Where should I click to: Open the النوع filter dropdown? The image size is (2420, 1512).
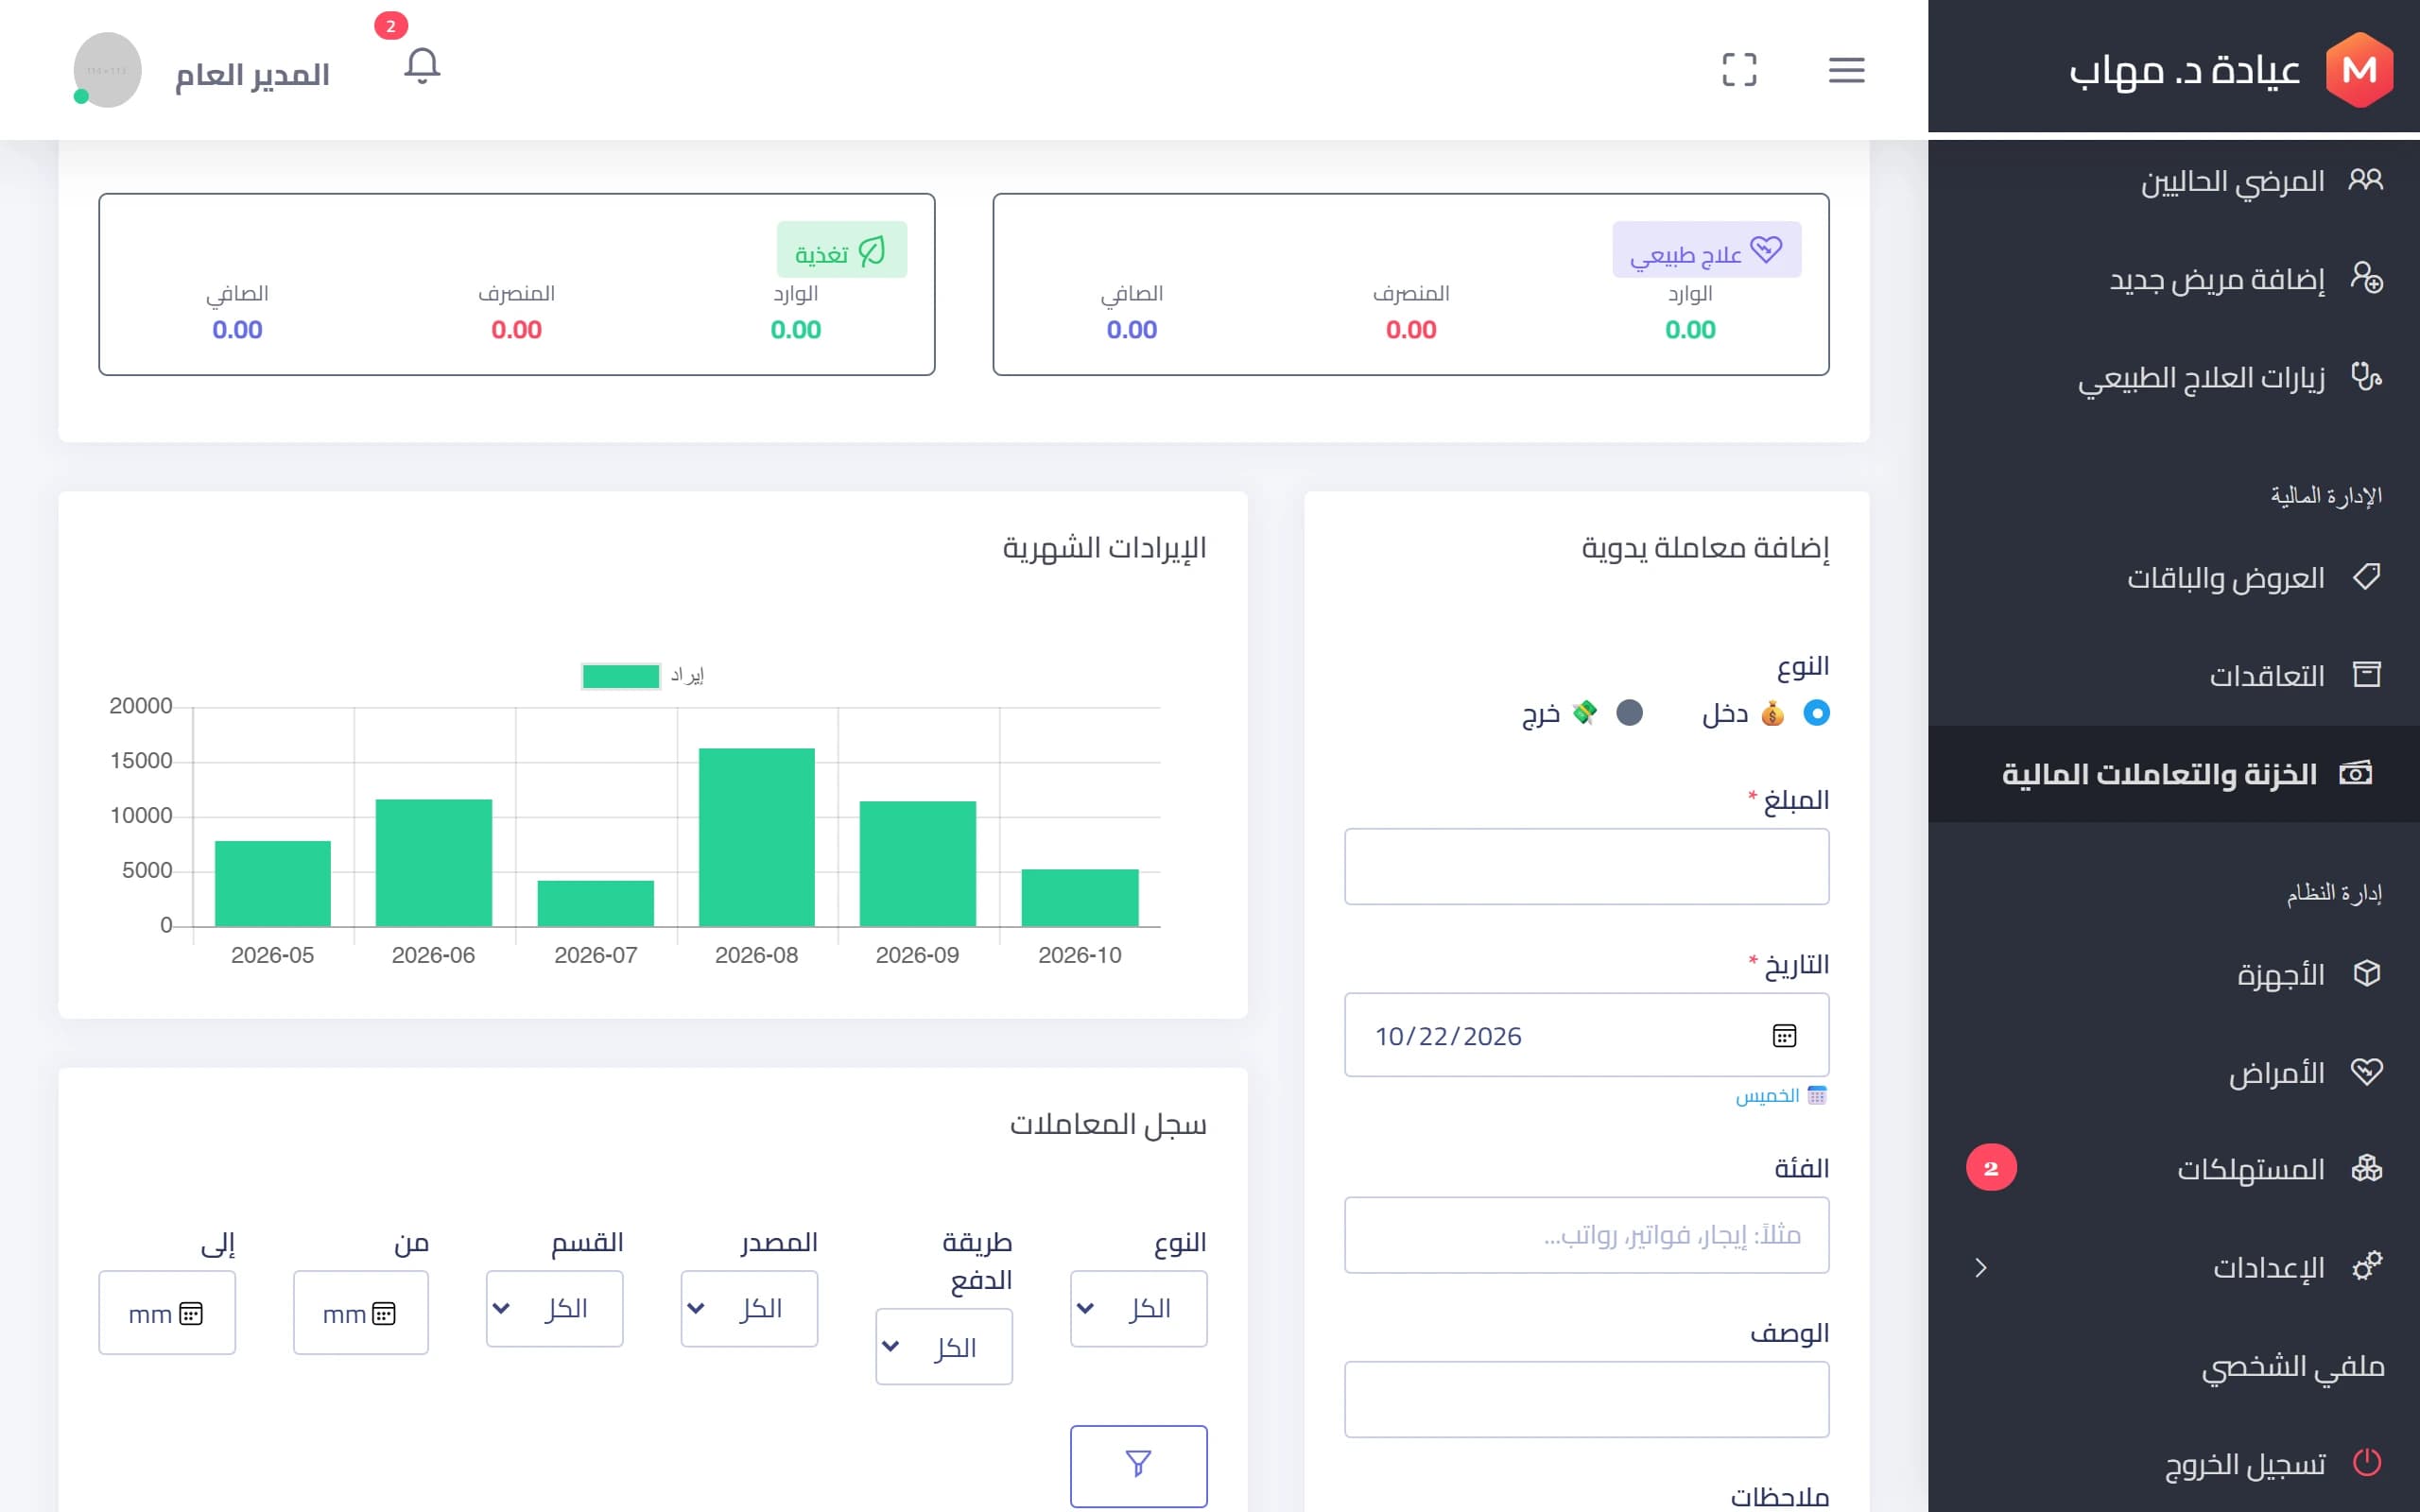click(x=1138, y=1308)
